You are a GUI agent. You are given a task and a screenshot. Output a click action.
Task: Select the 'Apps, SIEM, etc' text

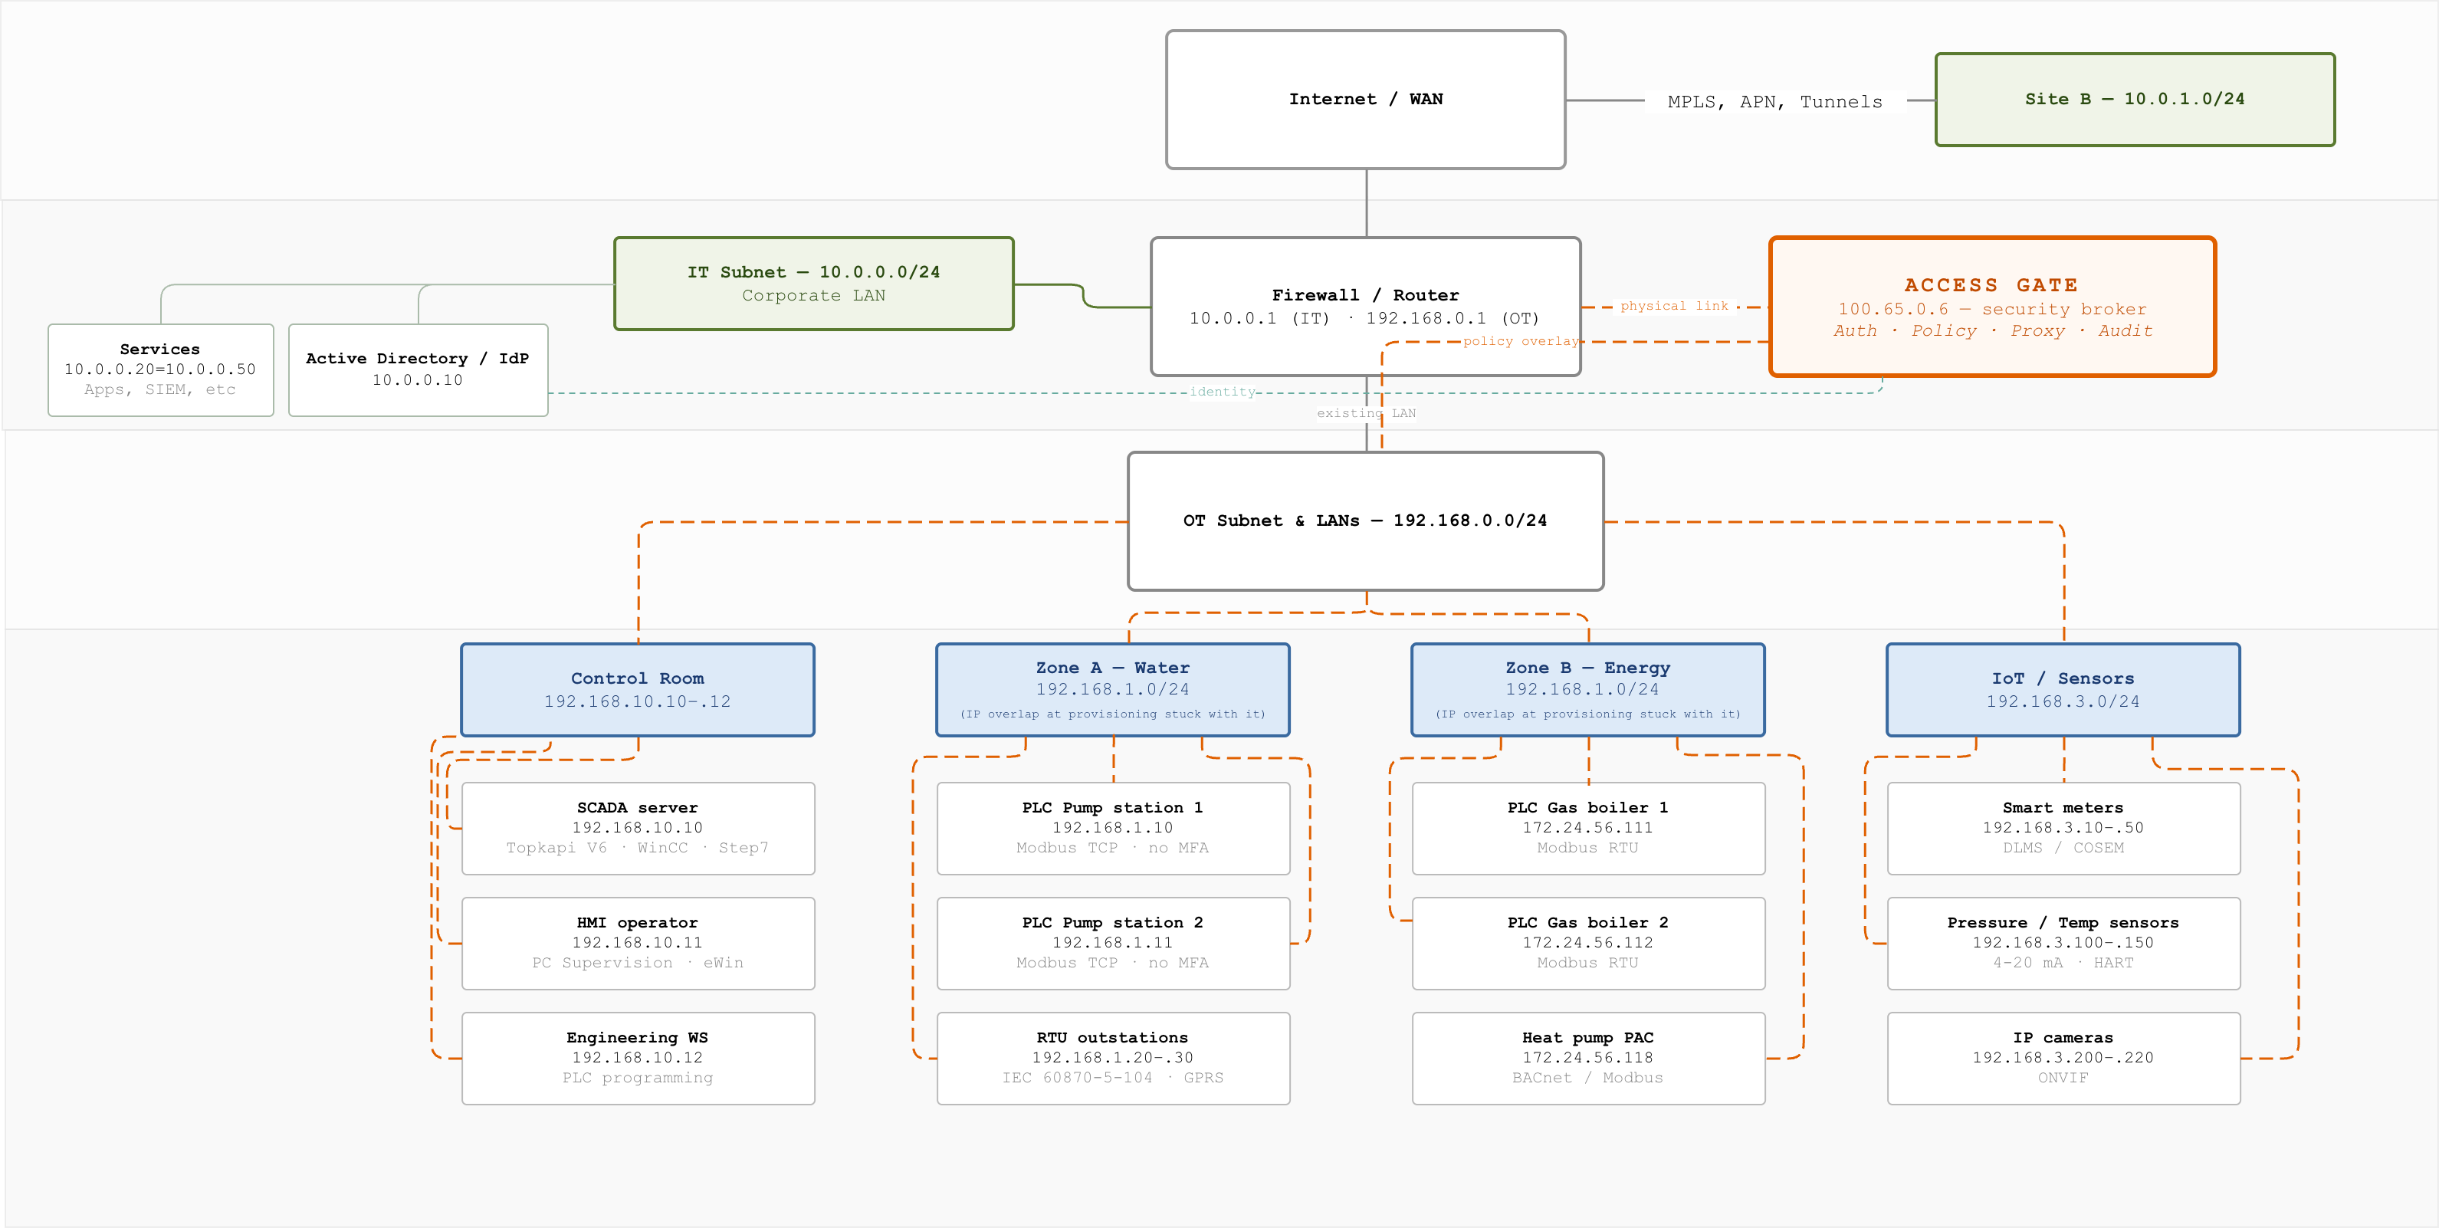160,389
